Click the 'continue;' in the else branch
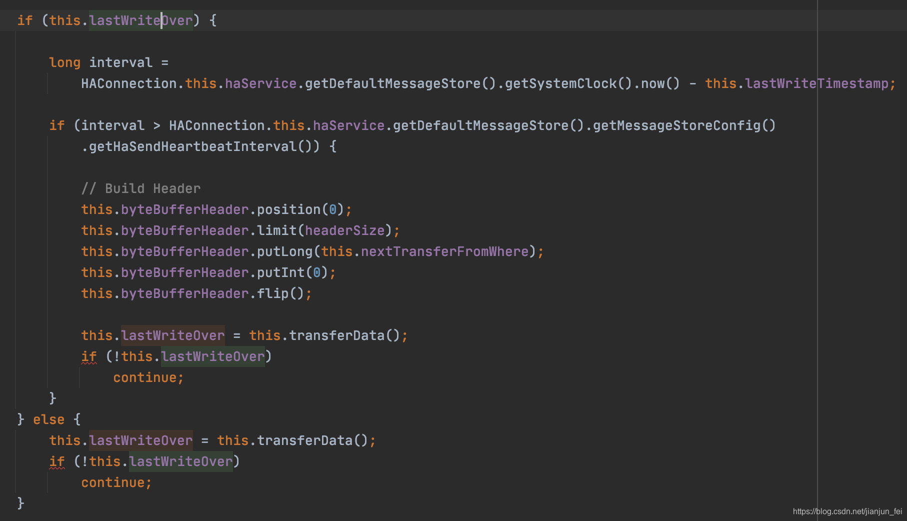The height and width of the screenshot is (521, 907). tap(116, 482)
